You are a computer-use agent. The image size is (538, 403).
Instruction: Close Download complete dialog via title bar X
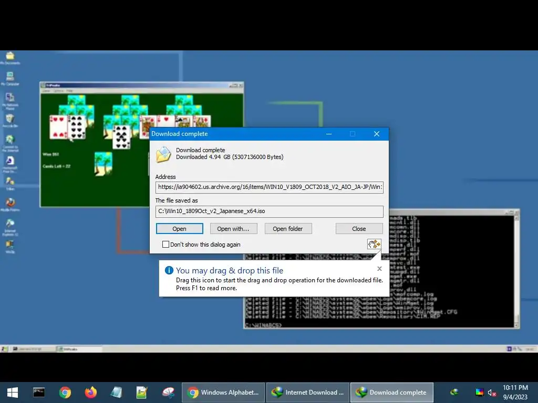click(x=376, y=134)
